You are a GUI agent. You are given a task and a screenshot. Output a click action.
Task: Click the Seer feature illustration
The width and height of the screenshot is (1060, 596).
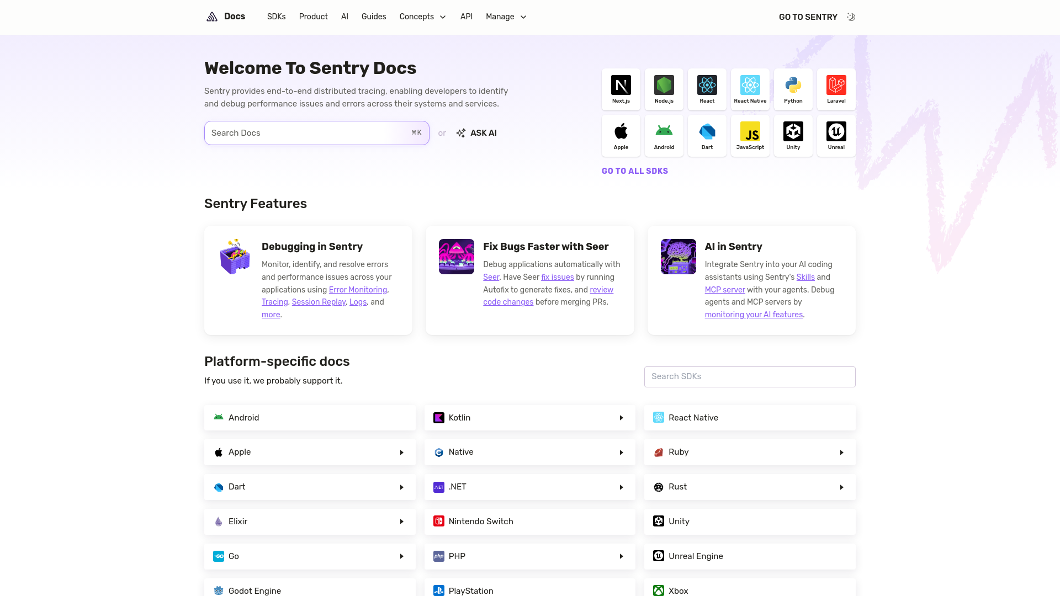[457, 257]
